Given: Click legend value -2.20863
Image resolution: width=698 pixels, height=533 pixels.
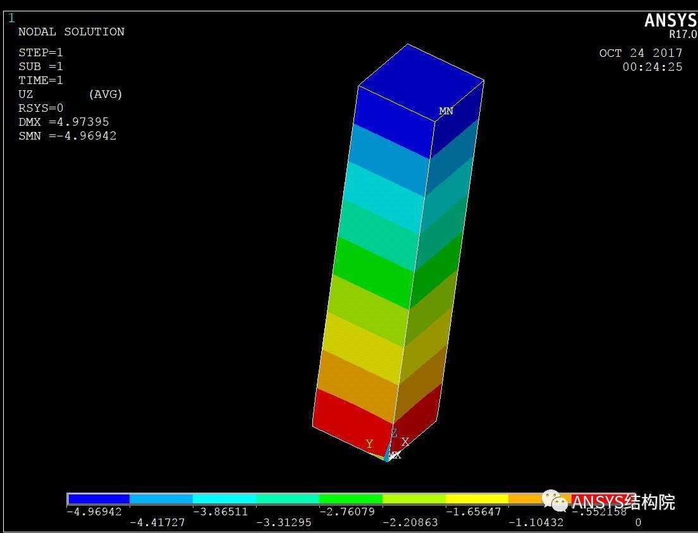Looking at the screenshot, I should 410,522.
